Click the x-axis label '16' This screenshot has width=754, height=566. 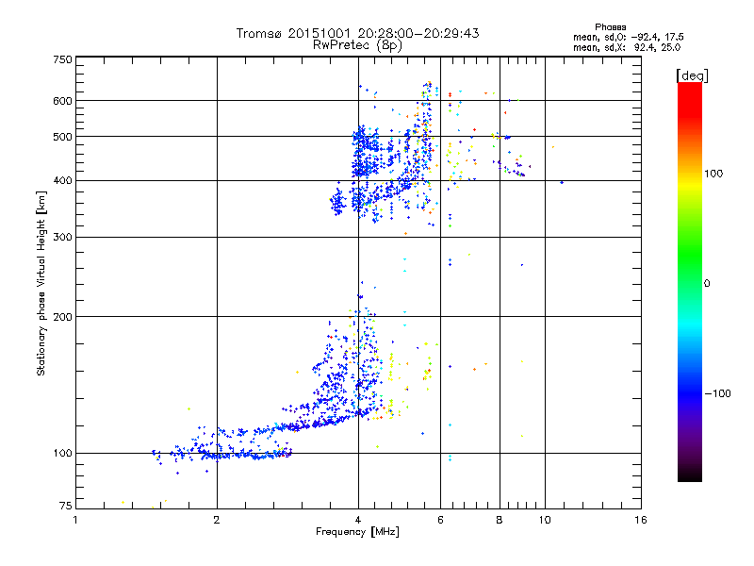click(641, 520)
